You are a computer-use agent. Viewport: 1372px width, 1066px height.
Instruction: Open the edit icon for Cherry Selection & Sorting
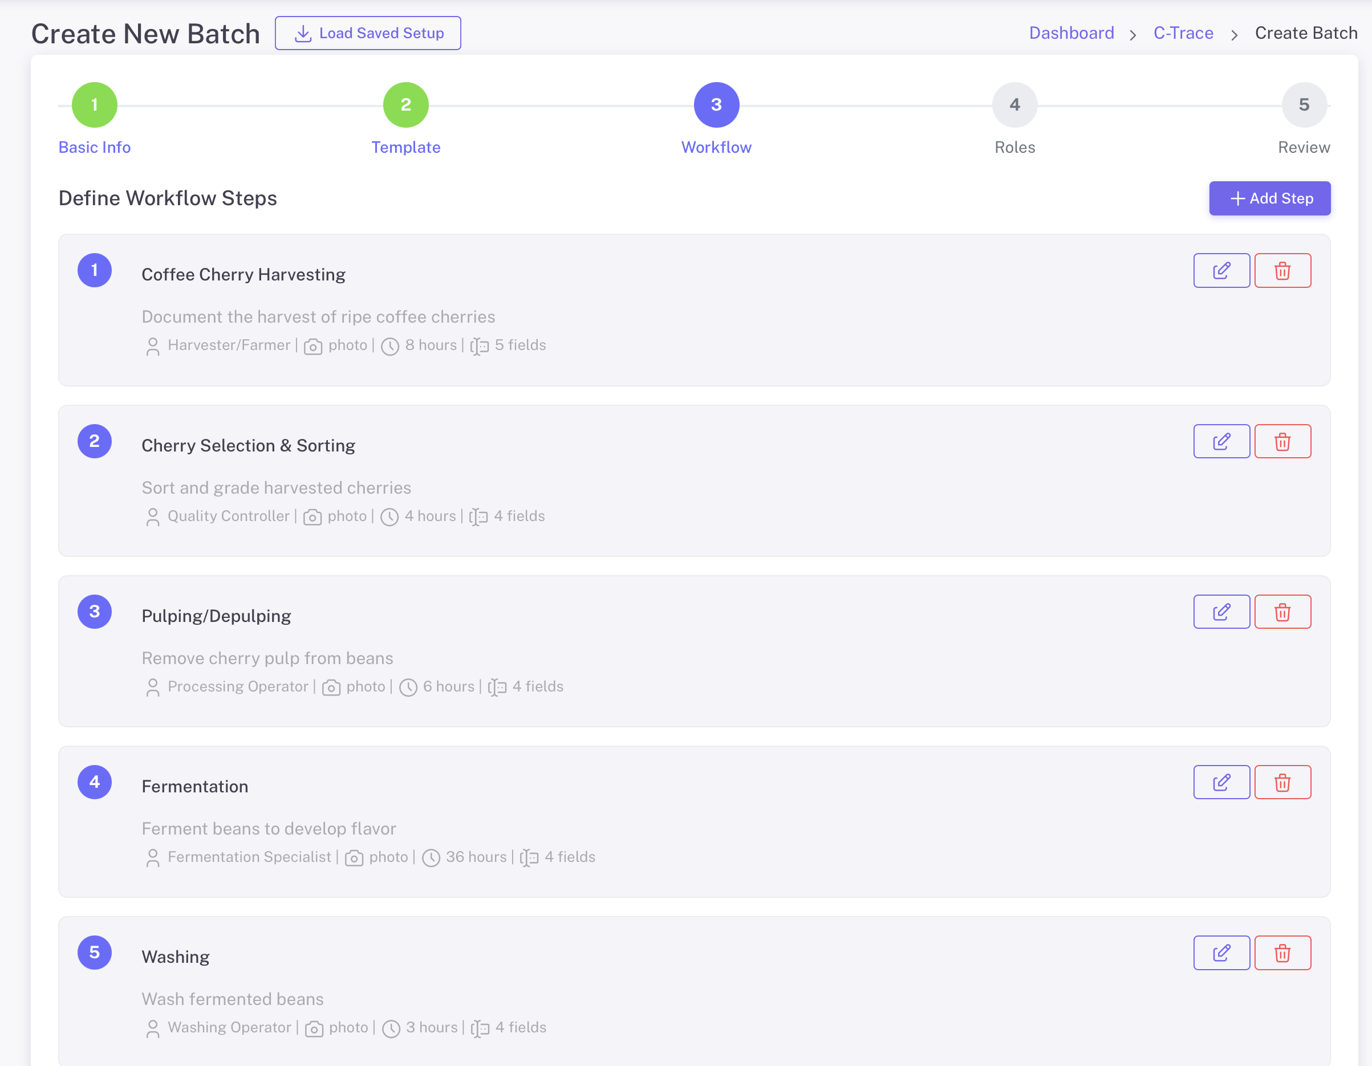click(x=1221, y=441)
